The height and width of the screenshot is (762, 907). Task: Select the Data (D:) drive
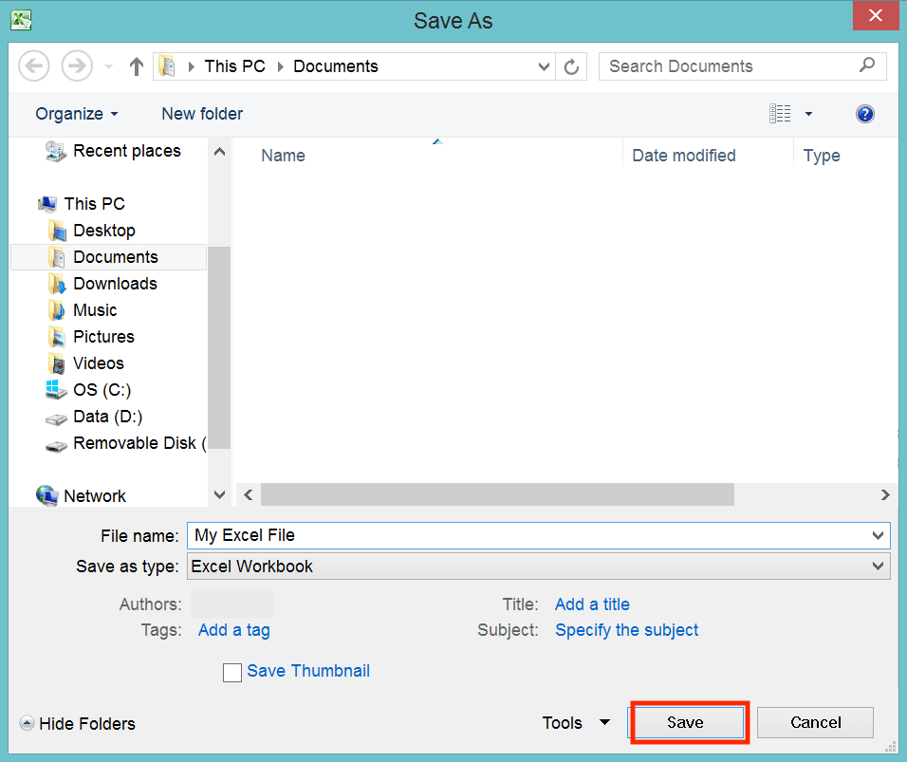pos(94,417)
